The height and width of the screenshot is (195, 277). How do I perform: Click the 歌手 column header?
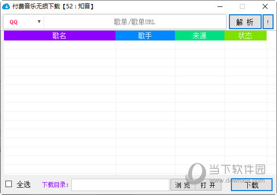[x=145, y=36]
